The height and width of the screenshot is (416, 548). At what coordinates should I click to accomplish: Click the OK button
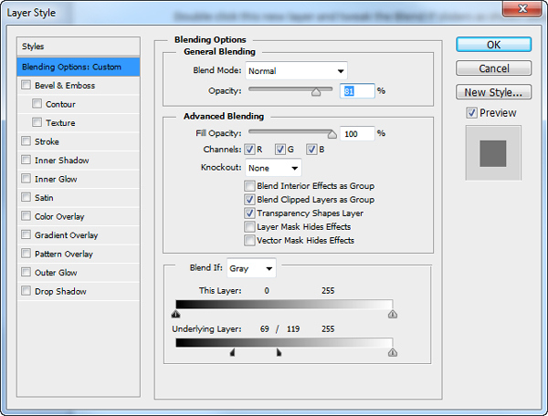[x=493, y=45]
